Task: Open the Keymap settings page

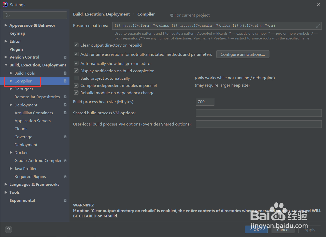Action: pyautogui.click(x=17, y=33)
